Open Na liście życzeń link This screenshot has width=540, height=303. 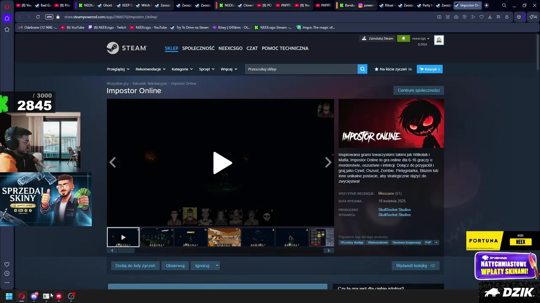point(393,69)
